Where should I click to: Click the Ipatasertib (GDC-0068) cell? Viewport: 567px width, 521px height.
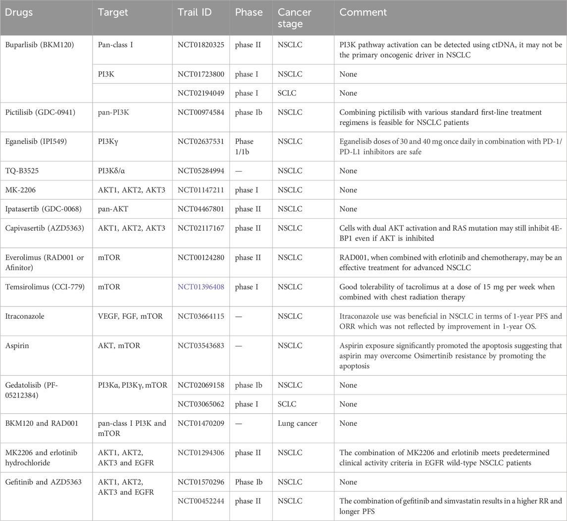click(x=38, y=209)
